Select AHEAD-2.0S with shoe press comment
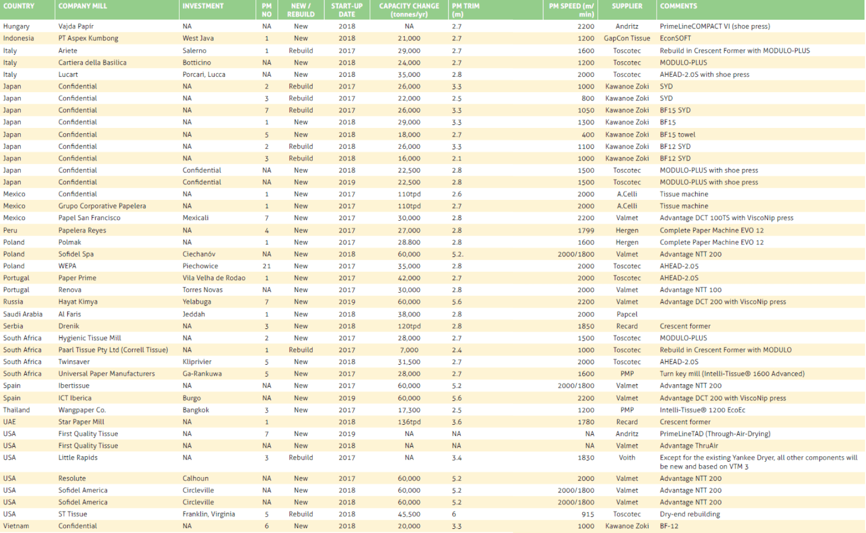The height and width of the screenshot is (533, 866). click(705, 75)
